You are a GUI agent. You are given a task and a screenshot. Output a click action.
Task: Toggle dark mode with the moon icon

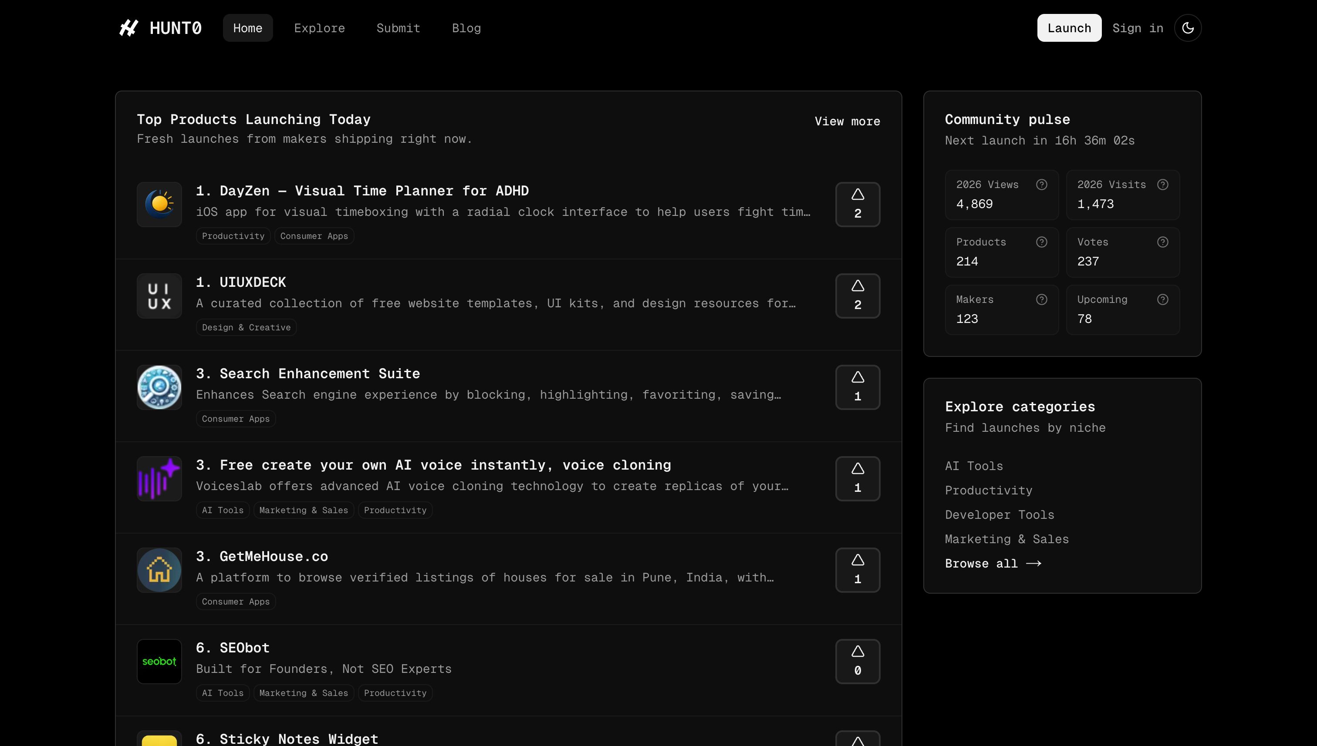[x=1188, y=28]
